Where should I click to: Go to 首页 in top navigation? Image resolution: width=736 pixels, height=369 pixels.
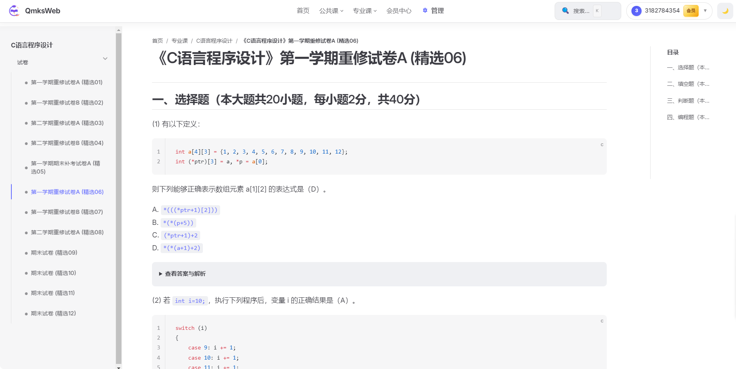[x=303, y=11]
